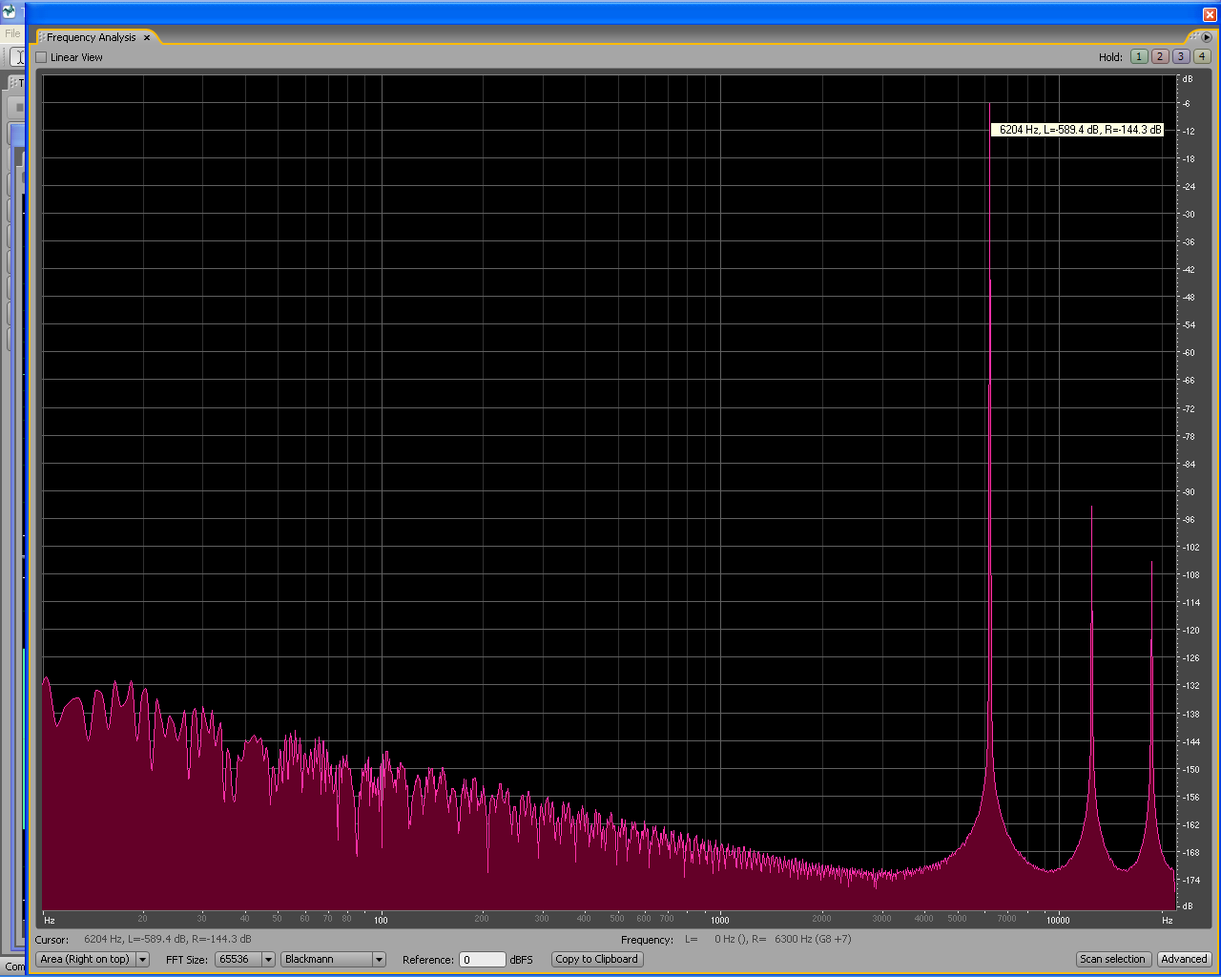Open the Area (Right on top) display dropdown

click(x=93, y=959)
